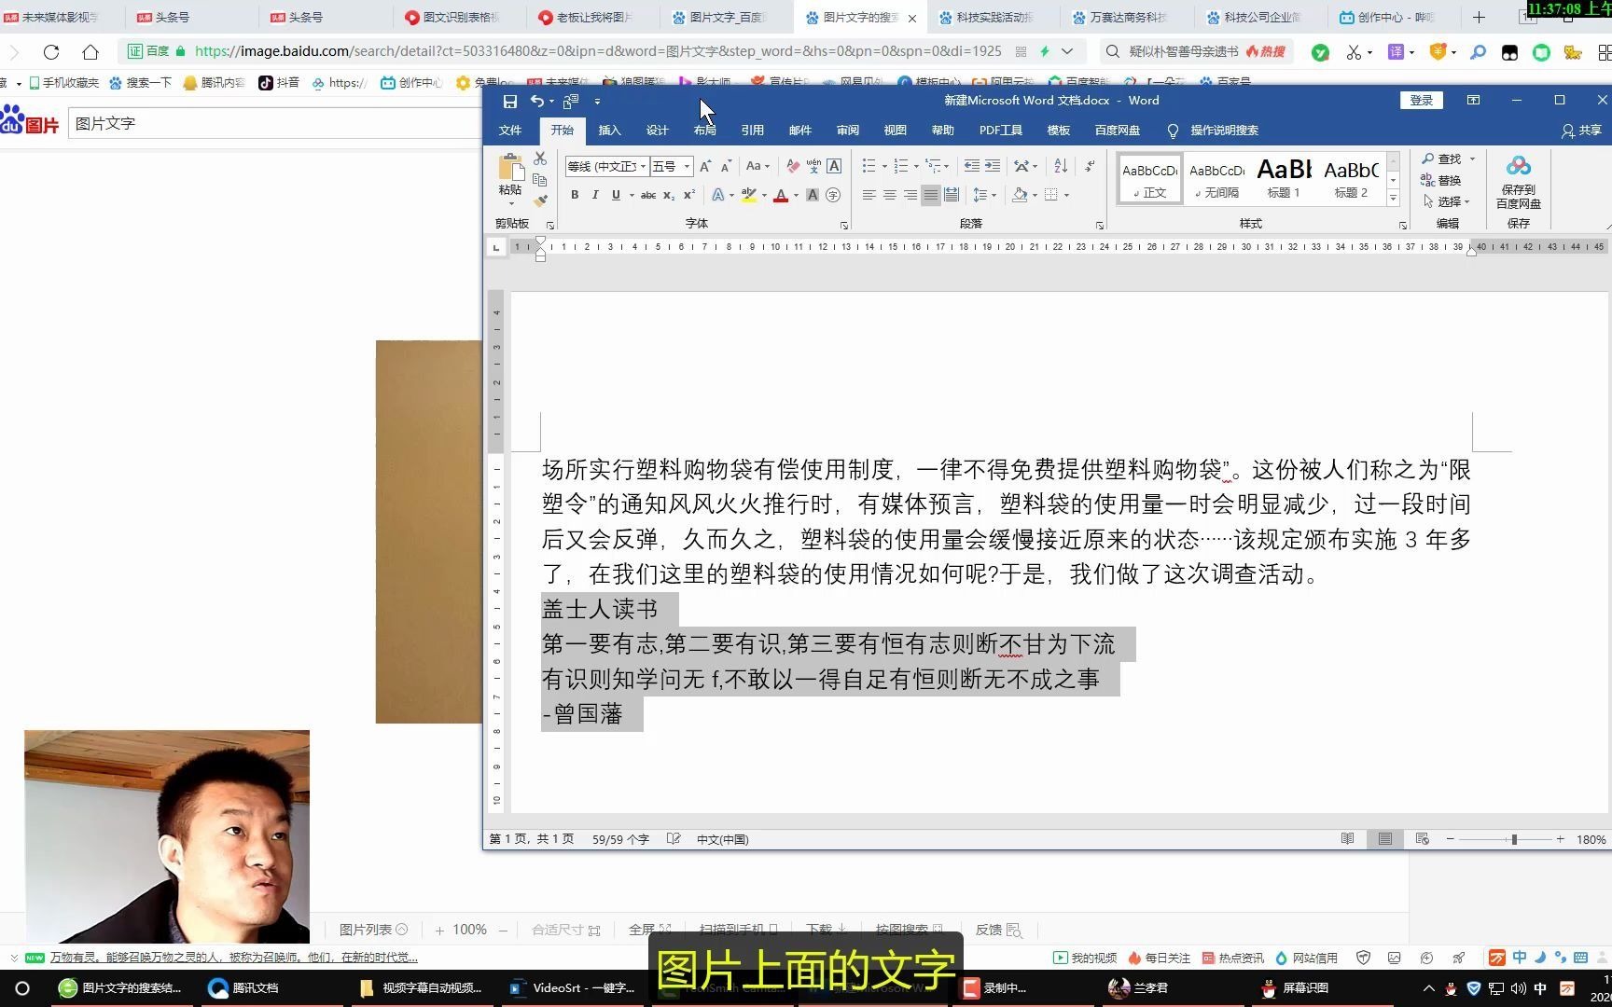Screen dimensions: 1612x1007
Task: Open the PDF工具 ribbon tab
Action: 999,130
